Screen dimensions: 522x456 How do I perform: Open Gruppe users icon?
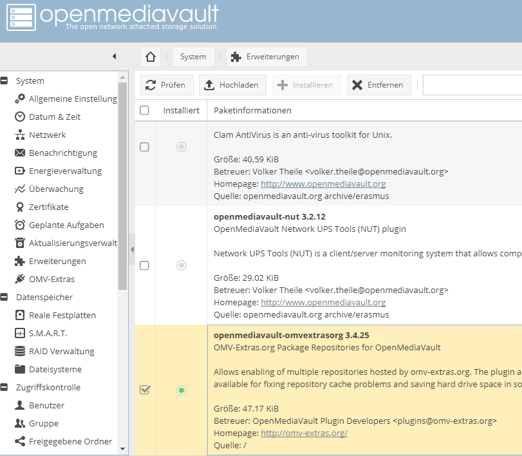(20, 423)
